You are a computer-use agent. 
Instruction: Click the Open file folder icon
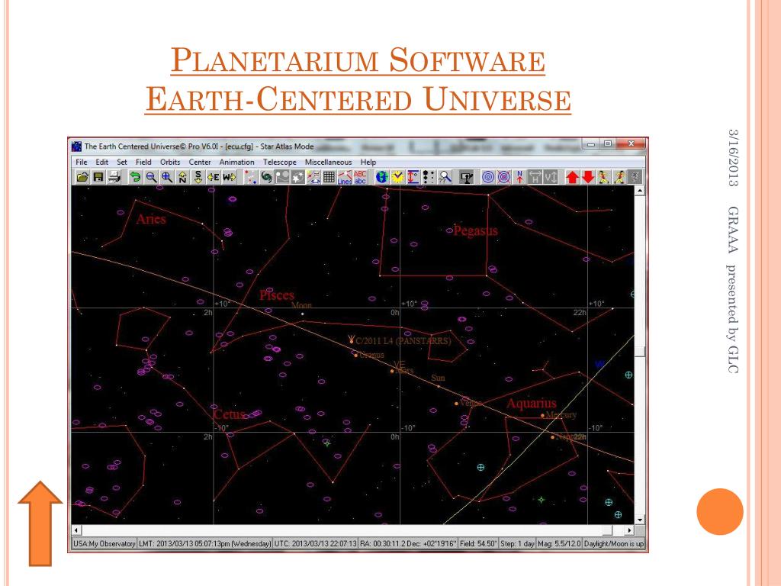pos(82,177)
